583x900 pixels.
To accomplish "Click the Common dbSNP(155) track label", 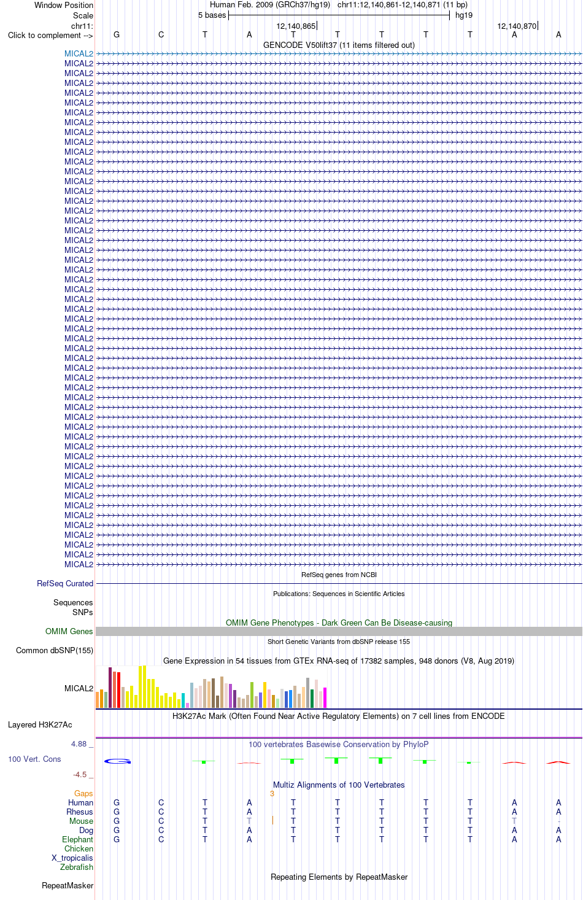I will click(x=55, y=650).
